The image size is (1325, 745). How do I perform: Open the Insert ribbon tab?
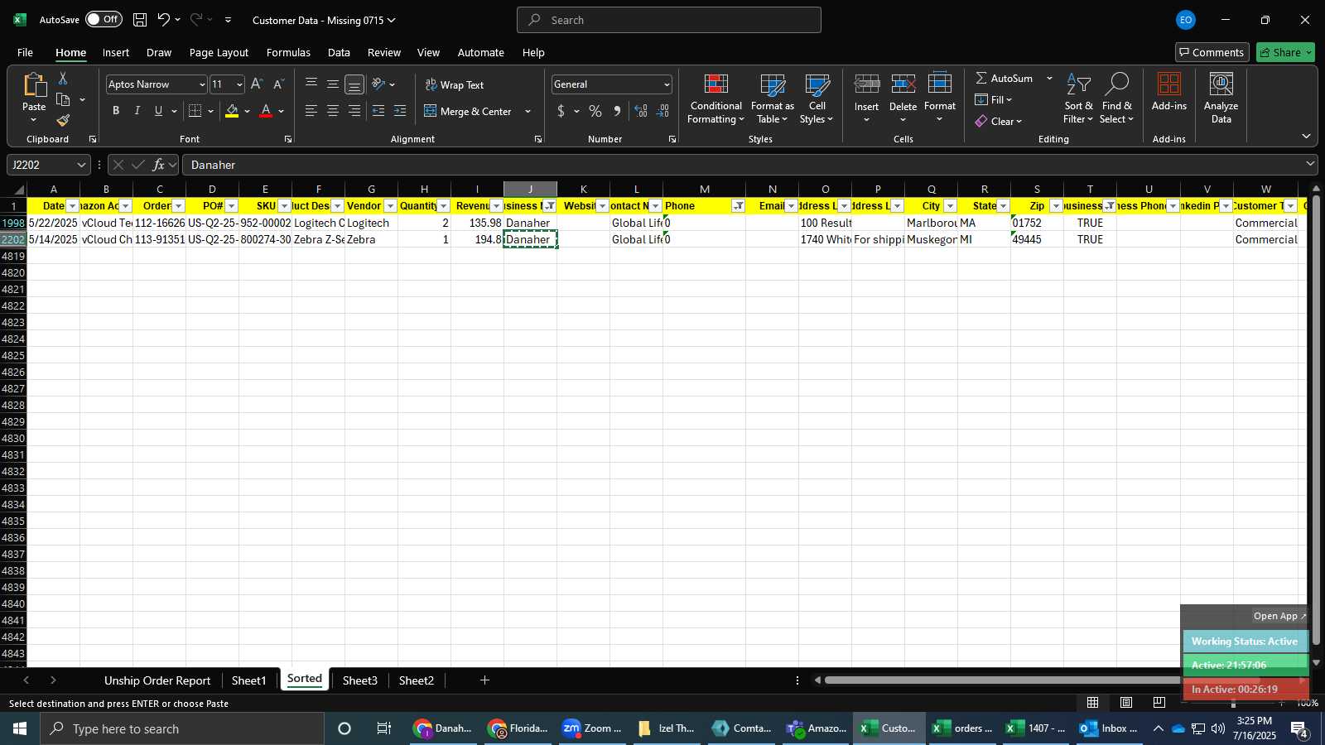116,52
